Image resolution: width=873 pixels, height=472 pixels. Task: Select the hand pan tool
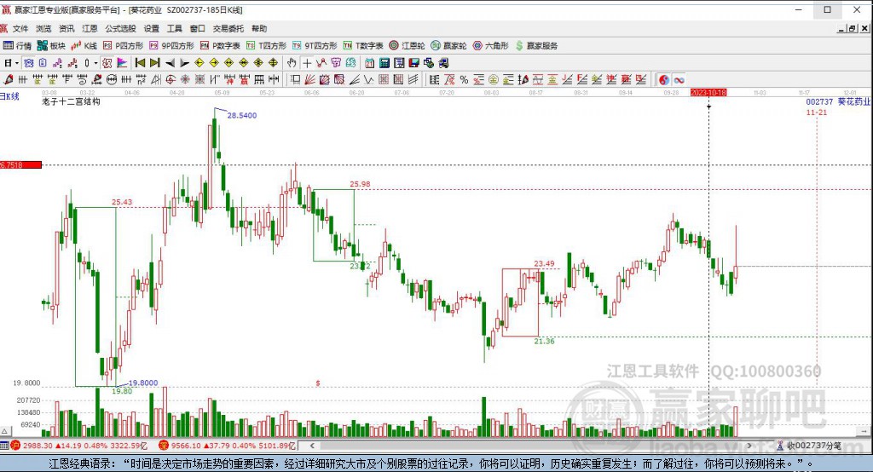click(x=292, y=63)
